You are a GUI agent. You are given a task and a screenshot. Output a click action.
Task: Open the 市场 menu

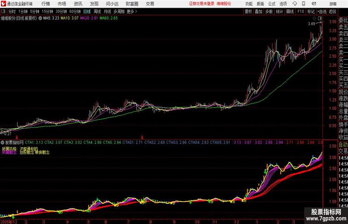pyautogui.click(x=62, y=4)
